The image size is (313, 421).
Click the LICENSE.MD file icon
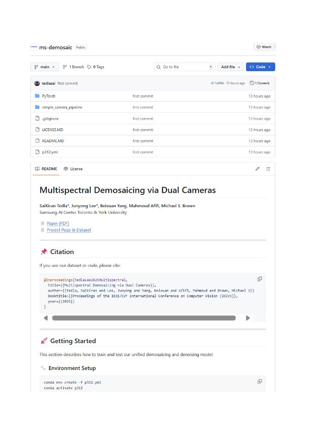(x=37, y=130)
